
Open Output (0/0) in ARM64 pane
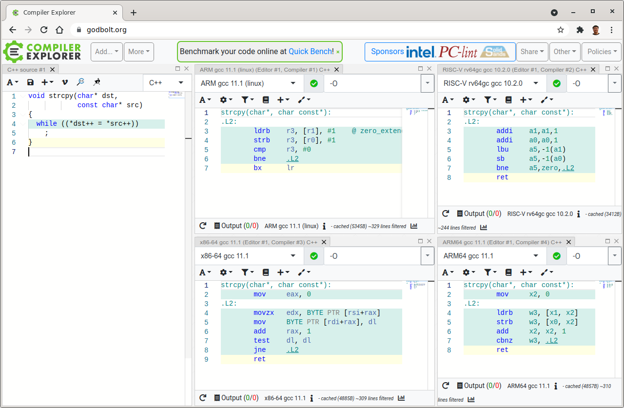[479, 386]
